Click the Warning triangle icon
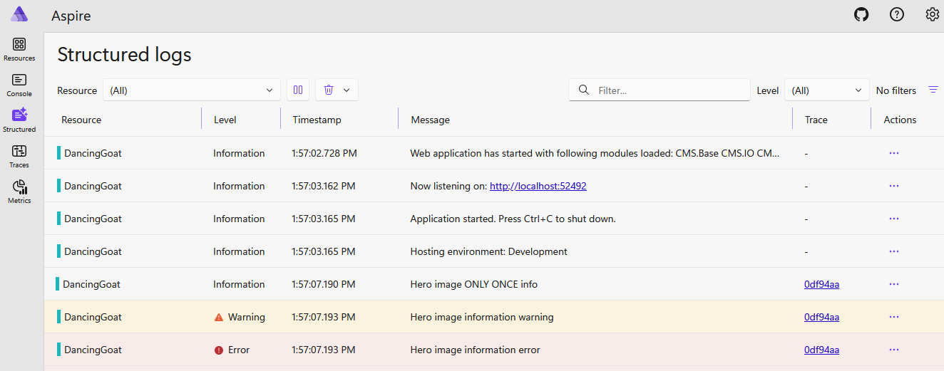This screenshot has width=944, height=371. [219, 317]
